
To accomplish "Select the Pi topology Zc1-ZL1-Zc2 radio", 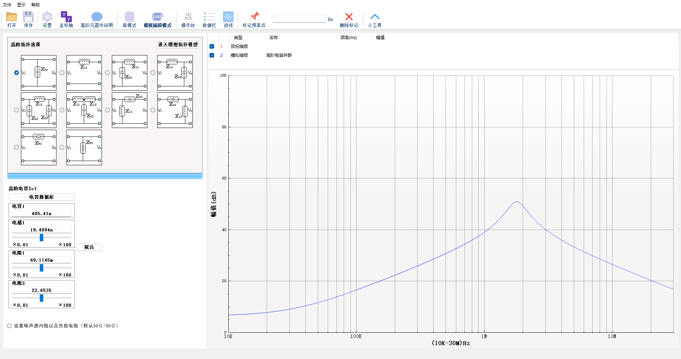I will tap(16, 110).
